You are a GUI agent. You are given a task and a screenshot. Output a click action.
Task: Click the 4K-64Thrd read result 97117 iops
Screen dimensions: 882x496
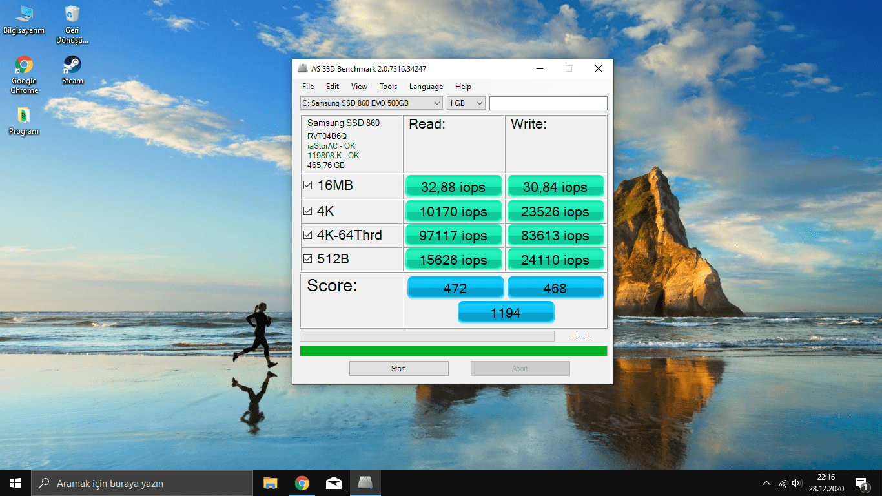click(454, 235)
